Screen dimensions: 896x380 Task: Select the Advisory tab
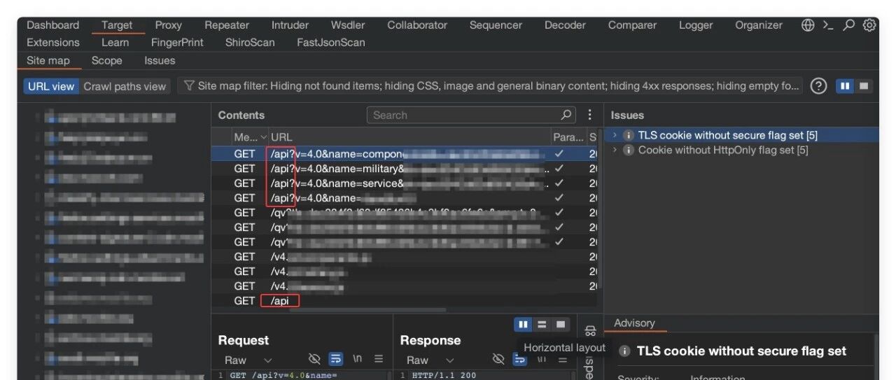(x=634, y=323)
